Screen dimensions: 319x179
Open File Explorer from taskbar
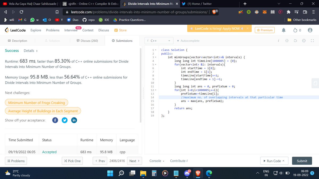(x=143, y=173)
